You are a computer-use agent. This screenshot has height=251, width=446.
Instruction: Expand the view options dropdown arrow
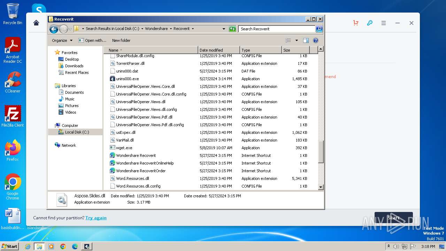point(297,40)
